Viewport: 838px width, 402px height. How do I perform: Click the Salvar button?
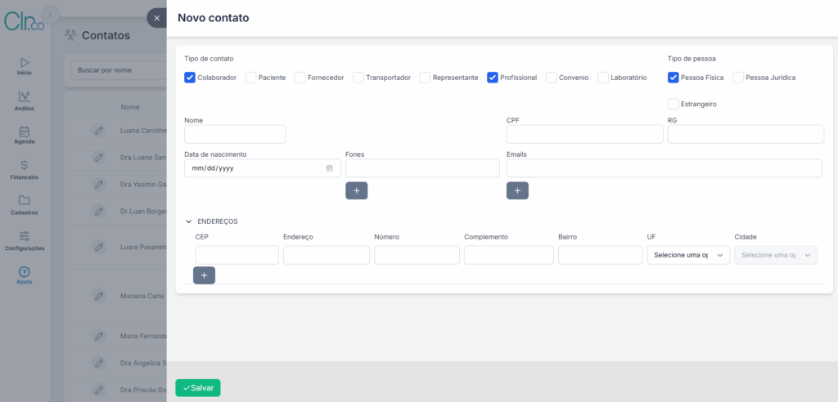(198, 388)
